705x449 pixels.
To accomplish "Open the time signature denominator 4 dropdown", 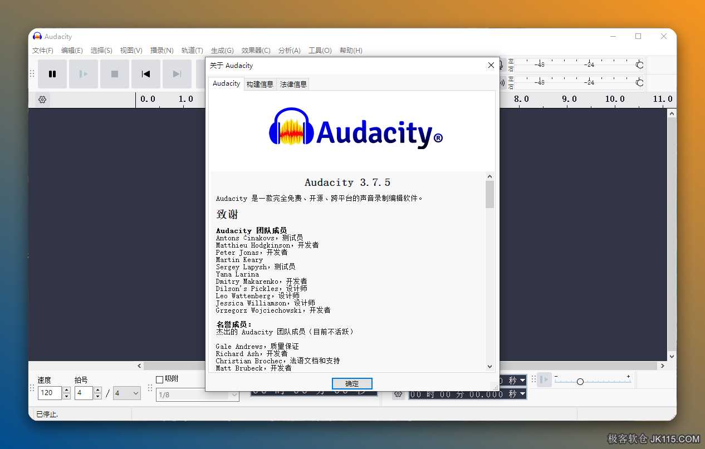I will [127, 393].
